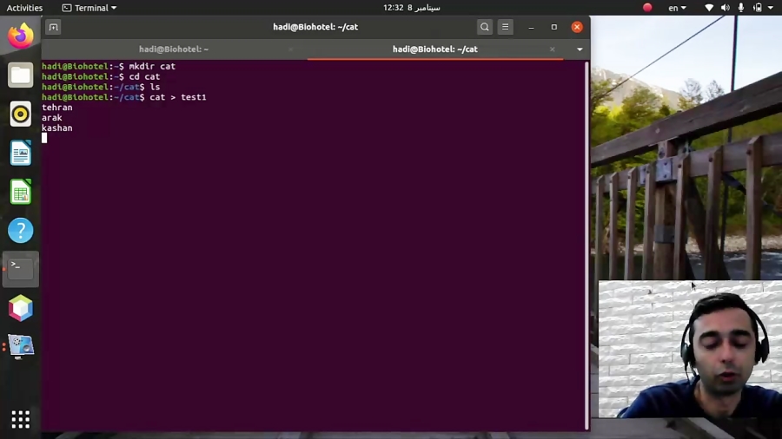The image size is (782, 439).
Task: Expand the system menu arrow
Action: tap(771, 8)
